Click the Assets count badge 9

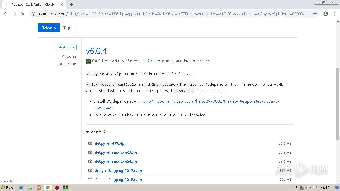105,132
